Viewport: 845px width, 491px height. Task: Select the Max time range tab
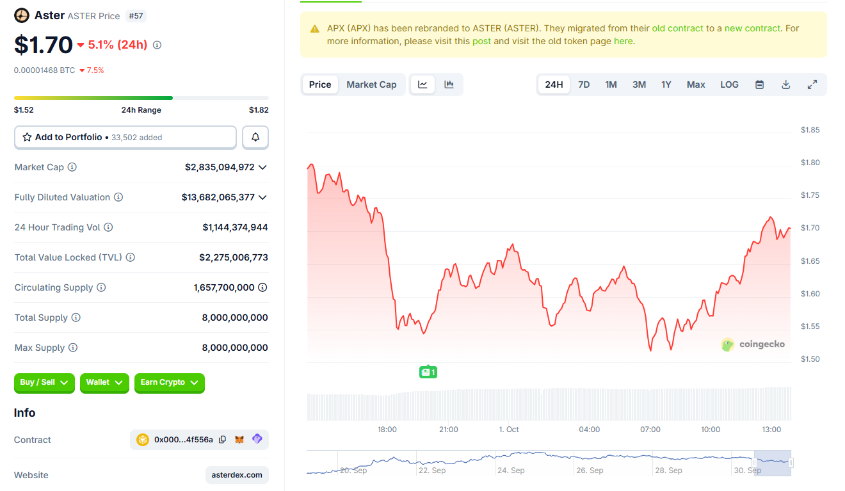[696, 85]
